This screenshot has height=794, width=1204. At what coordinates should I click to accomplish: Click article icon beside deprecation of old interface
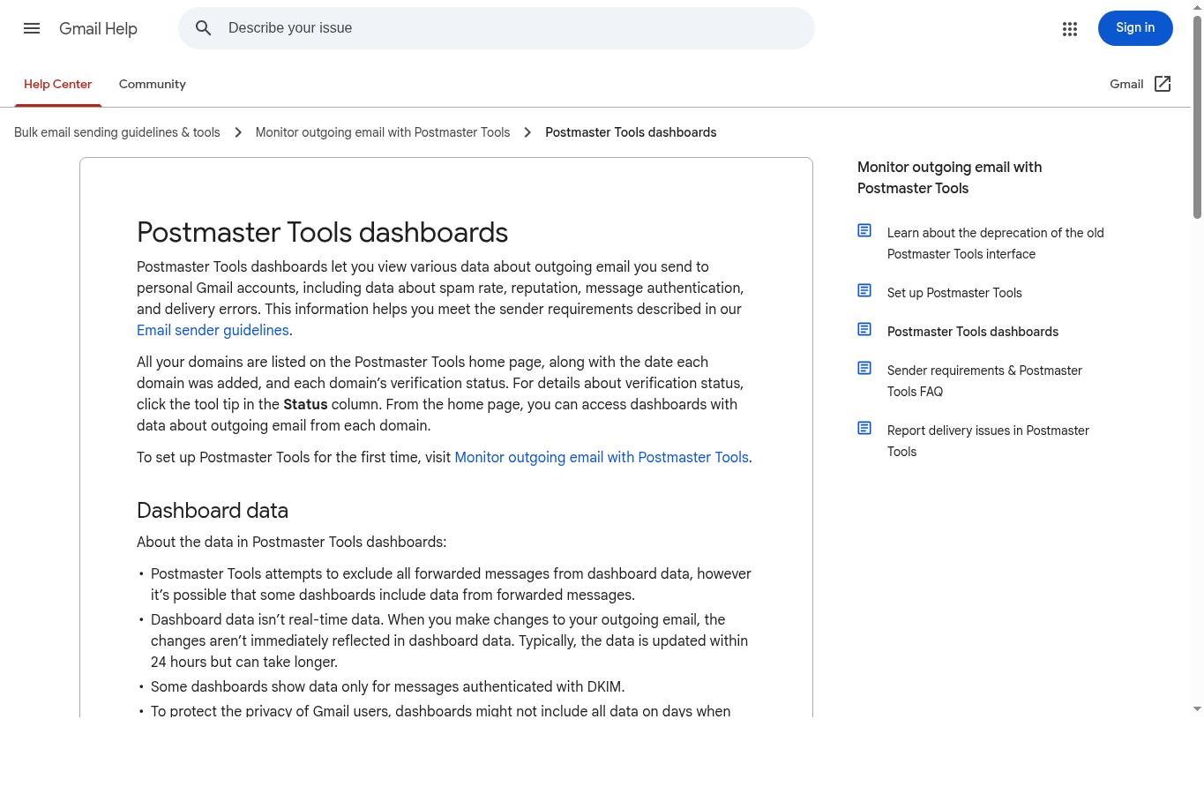coord(864,230)
